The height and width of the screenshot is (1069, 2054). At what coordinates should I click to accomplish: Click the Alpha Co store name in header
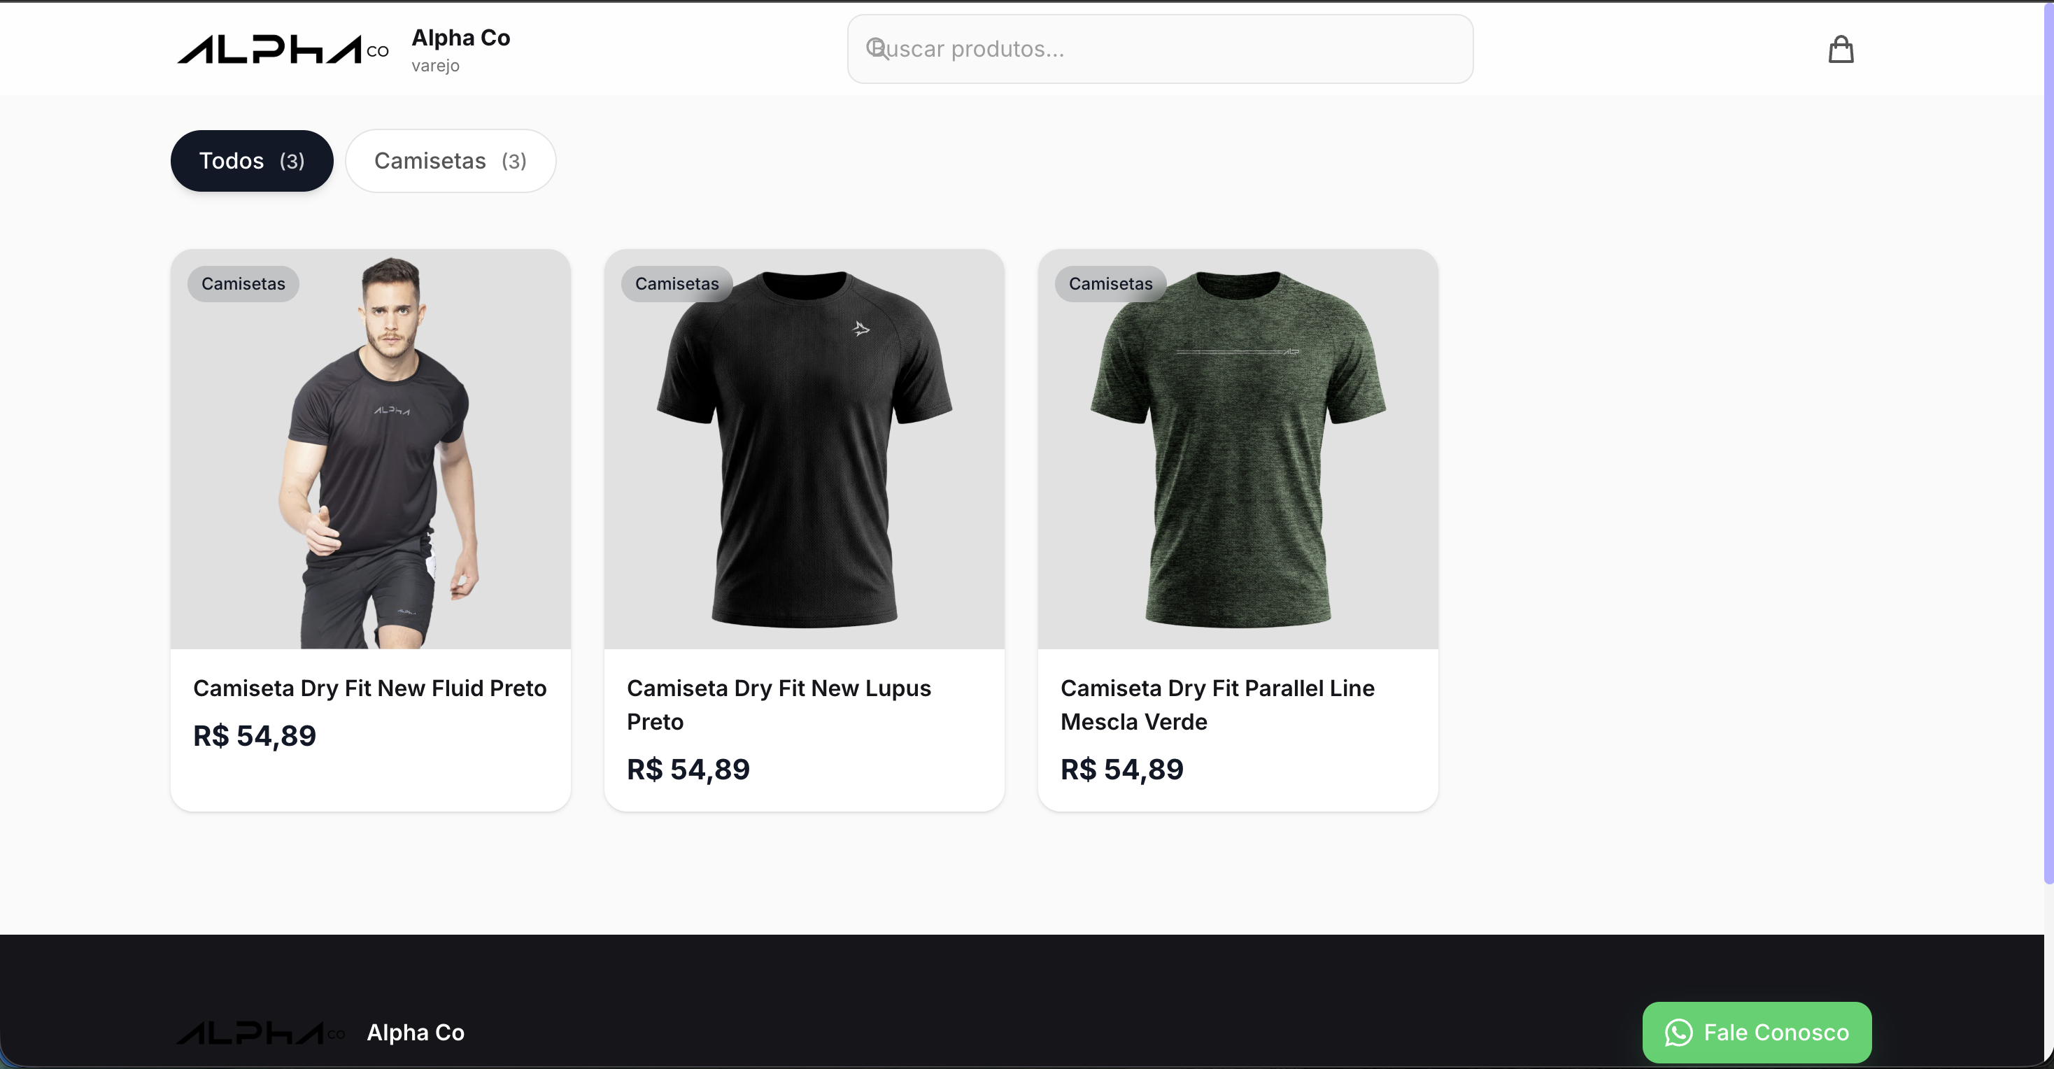(461, 38)
